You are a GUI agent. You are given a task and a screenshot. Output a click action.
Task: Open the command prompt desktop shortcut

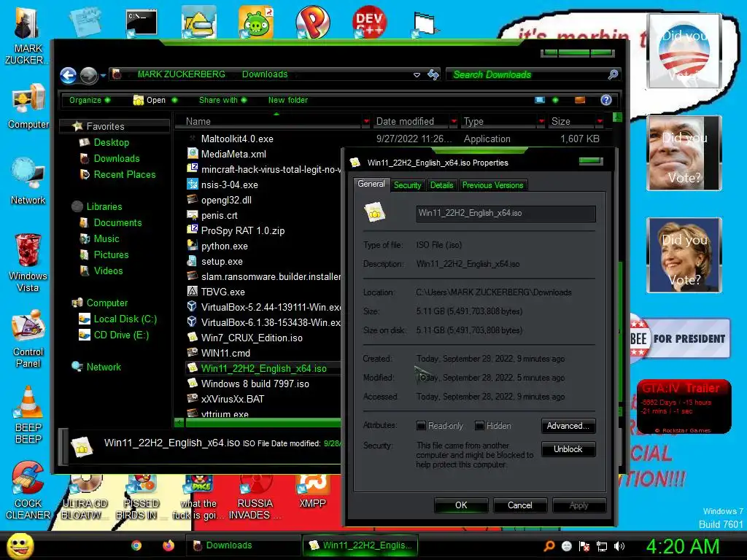coord(142,24)
